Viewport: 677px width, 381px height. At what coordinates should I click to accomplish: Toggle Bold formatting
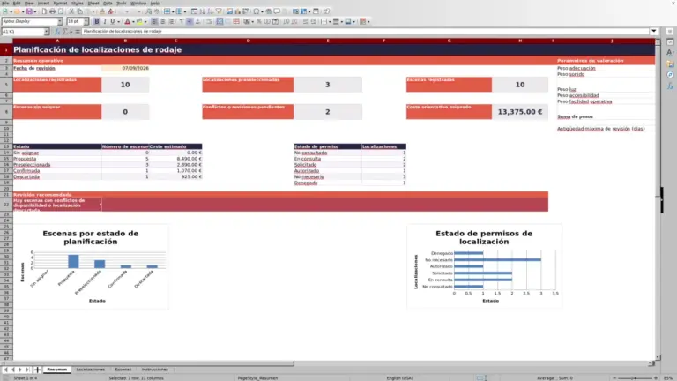point(97,21)
